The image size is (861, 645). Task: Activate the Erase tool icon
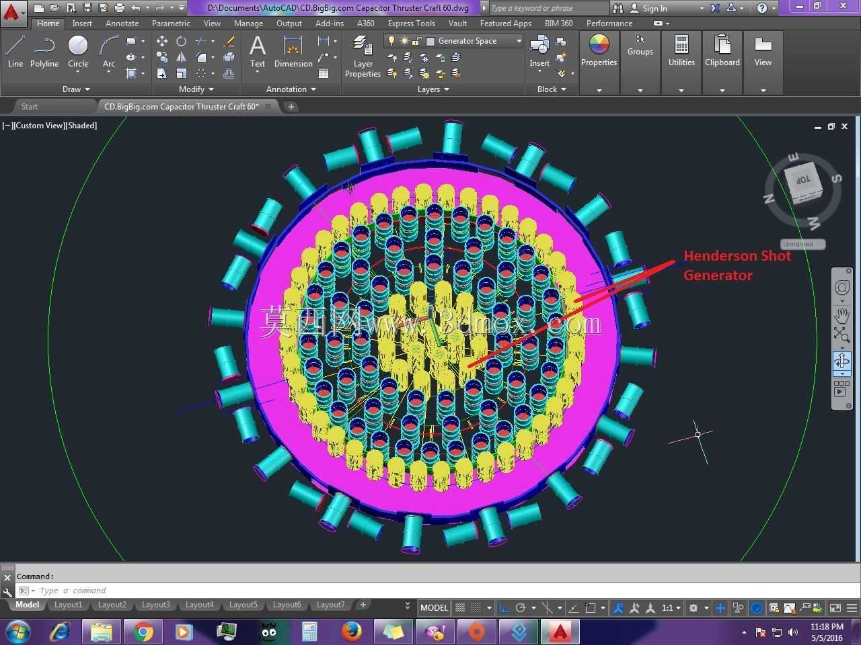click(x=229, y=41)
